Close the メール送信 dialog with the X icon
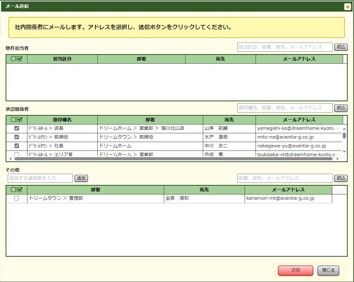The width and height of the screenshot is (354, 282). pos(347,6)
